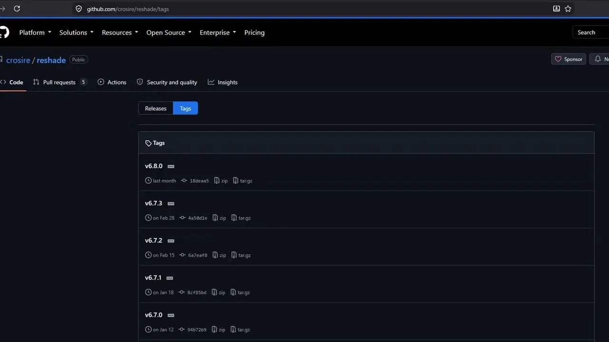Viewport: 609px width, 342px height.
Task: Expand v6.7.1 tag message with ellipsis
Action: tap(170, 278)
